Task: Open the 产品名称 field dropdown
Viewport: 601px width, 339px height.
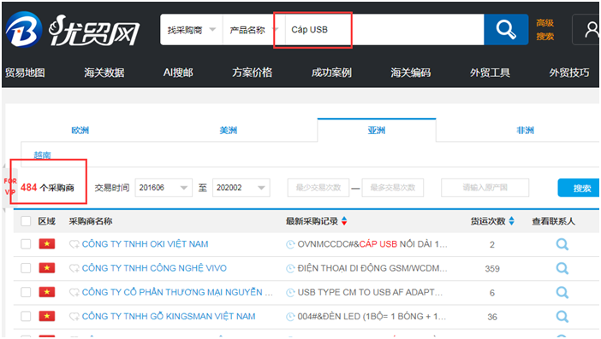Action: point(253,30)
